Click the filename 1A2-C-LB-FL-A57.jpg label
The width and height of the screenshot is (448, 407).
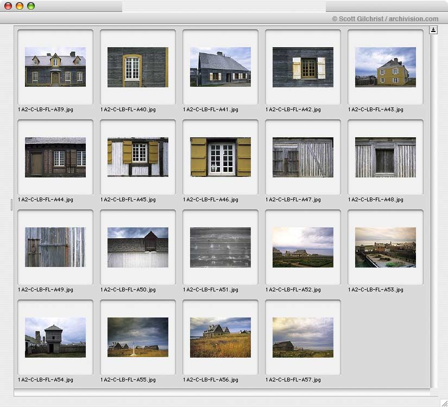pyautogui.click(x=293, y=380)
